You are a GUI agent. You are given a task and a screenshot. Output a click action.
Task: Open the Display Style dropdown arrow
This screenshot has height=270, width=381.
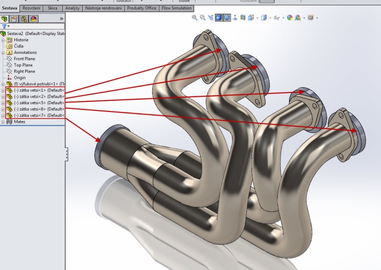coord(270,18)
